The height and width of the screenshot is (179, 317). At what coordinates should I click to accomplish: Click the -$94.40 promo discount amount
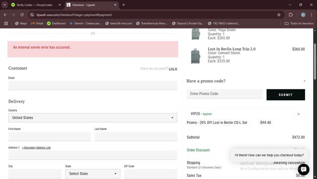pos(265,122)
